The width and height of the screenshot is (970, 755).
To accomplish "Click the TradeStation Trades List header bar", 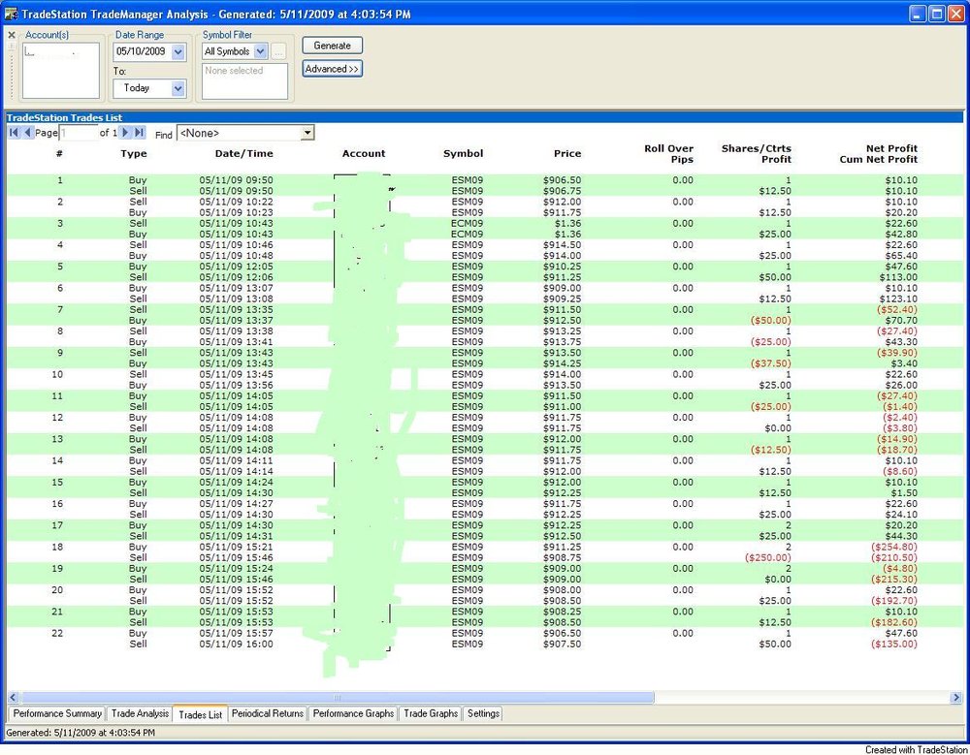I will (x=484, y=117).
